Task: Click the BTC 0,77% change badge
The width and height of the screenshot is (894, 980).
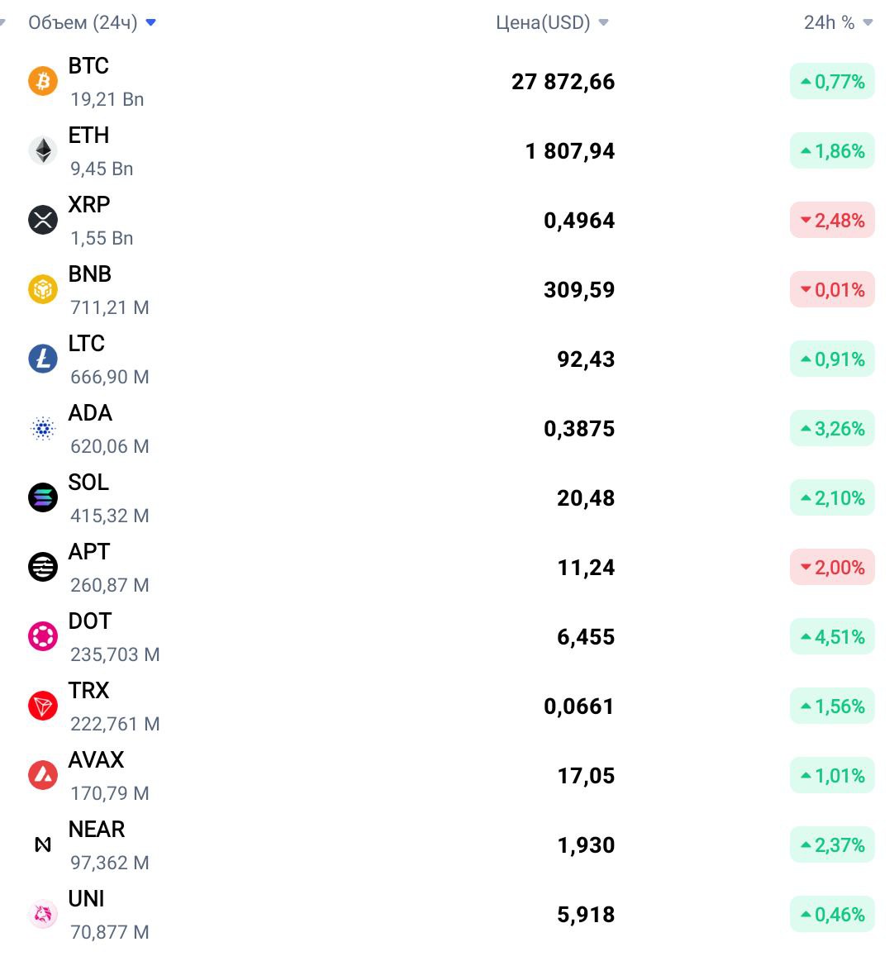Action: [x=832, y=81]
